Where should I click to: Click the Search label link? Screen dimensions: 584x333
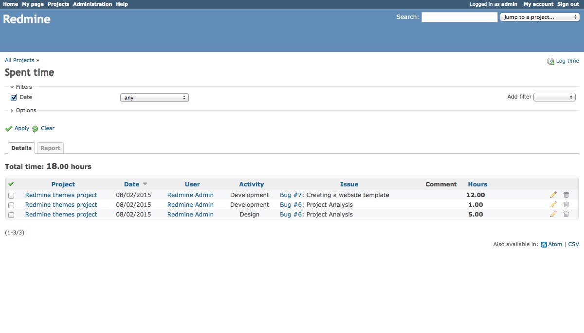[407, 17]
